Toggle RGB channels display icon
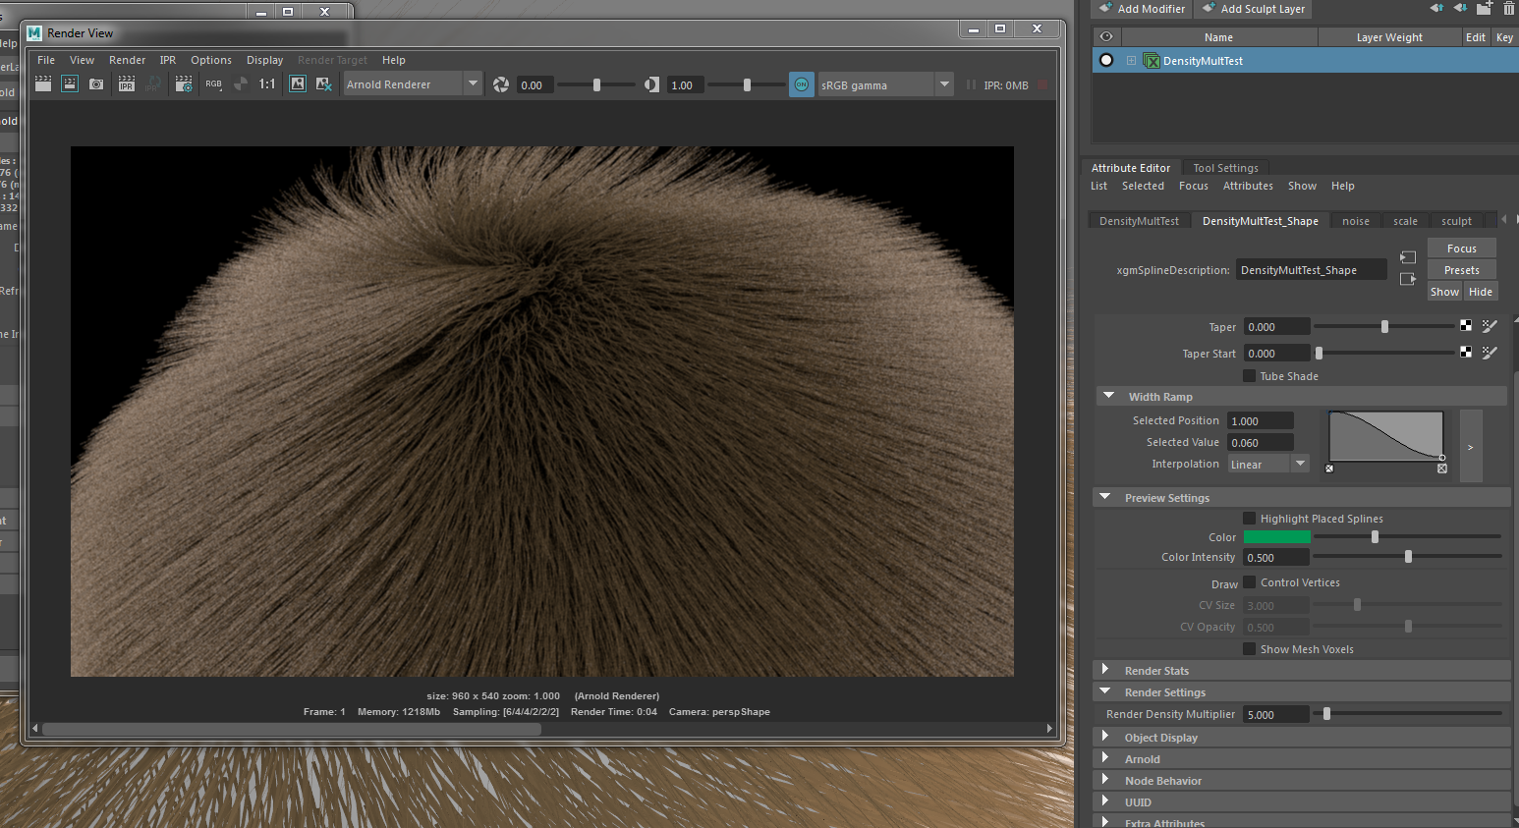The height and width of the screenshot is (828, 1519). [213, 84]
